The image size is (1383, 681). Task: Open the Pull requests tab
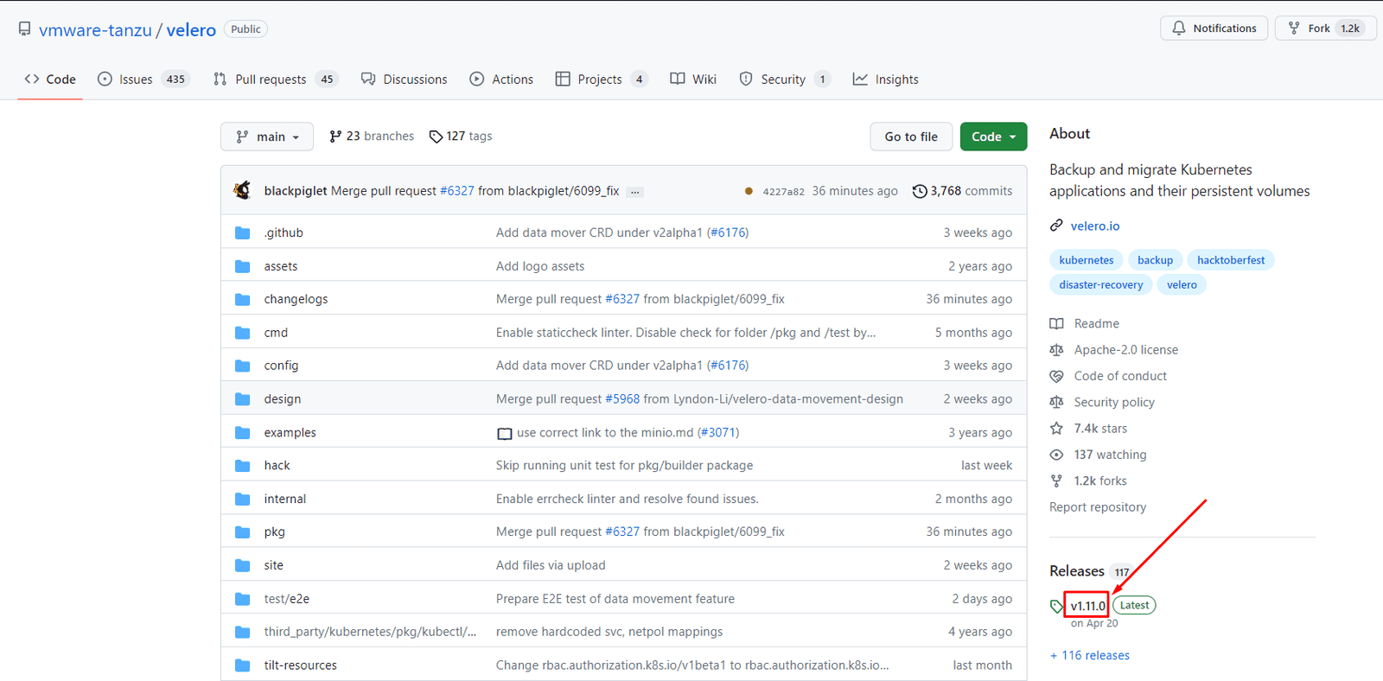coord(275,80)
